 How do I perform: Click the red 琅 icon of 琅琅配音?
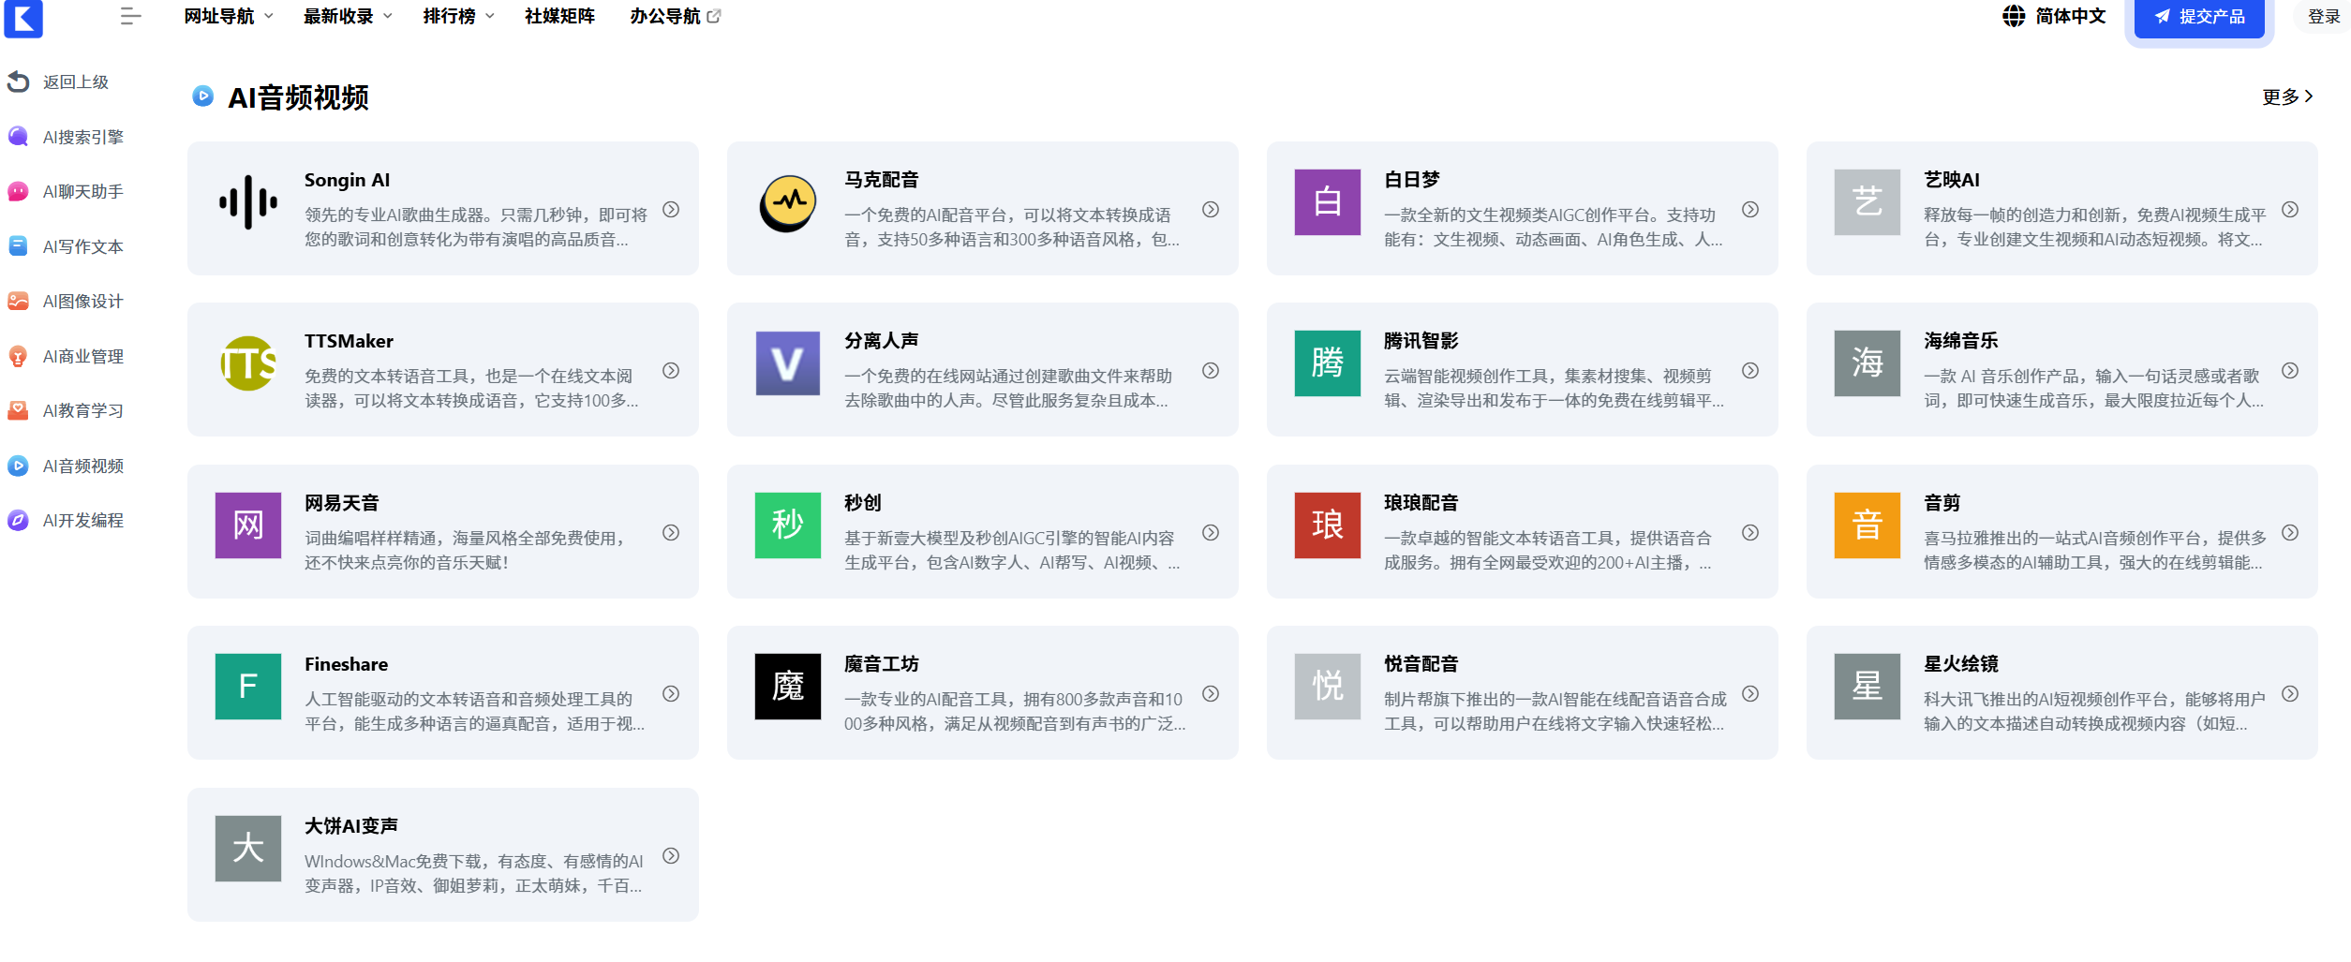pyautogui.click(x=1328, y=525)
